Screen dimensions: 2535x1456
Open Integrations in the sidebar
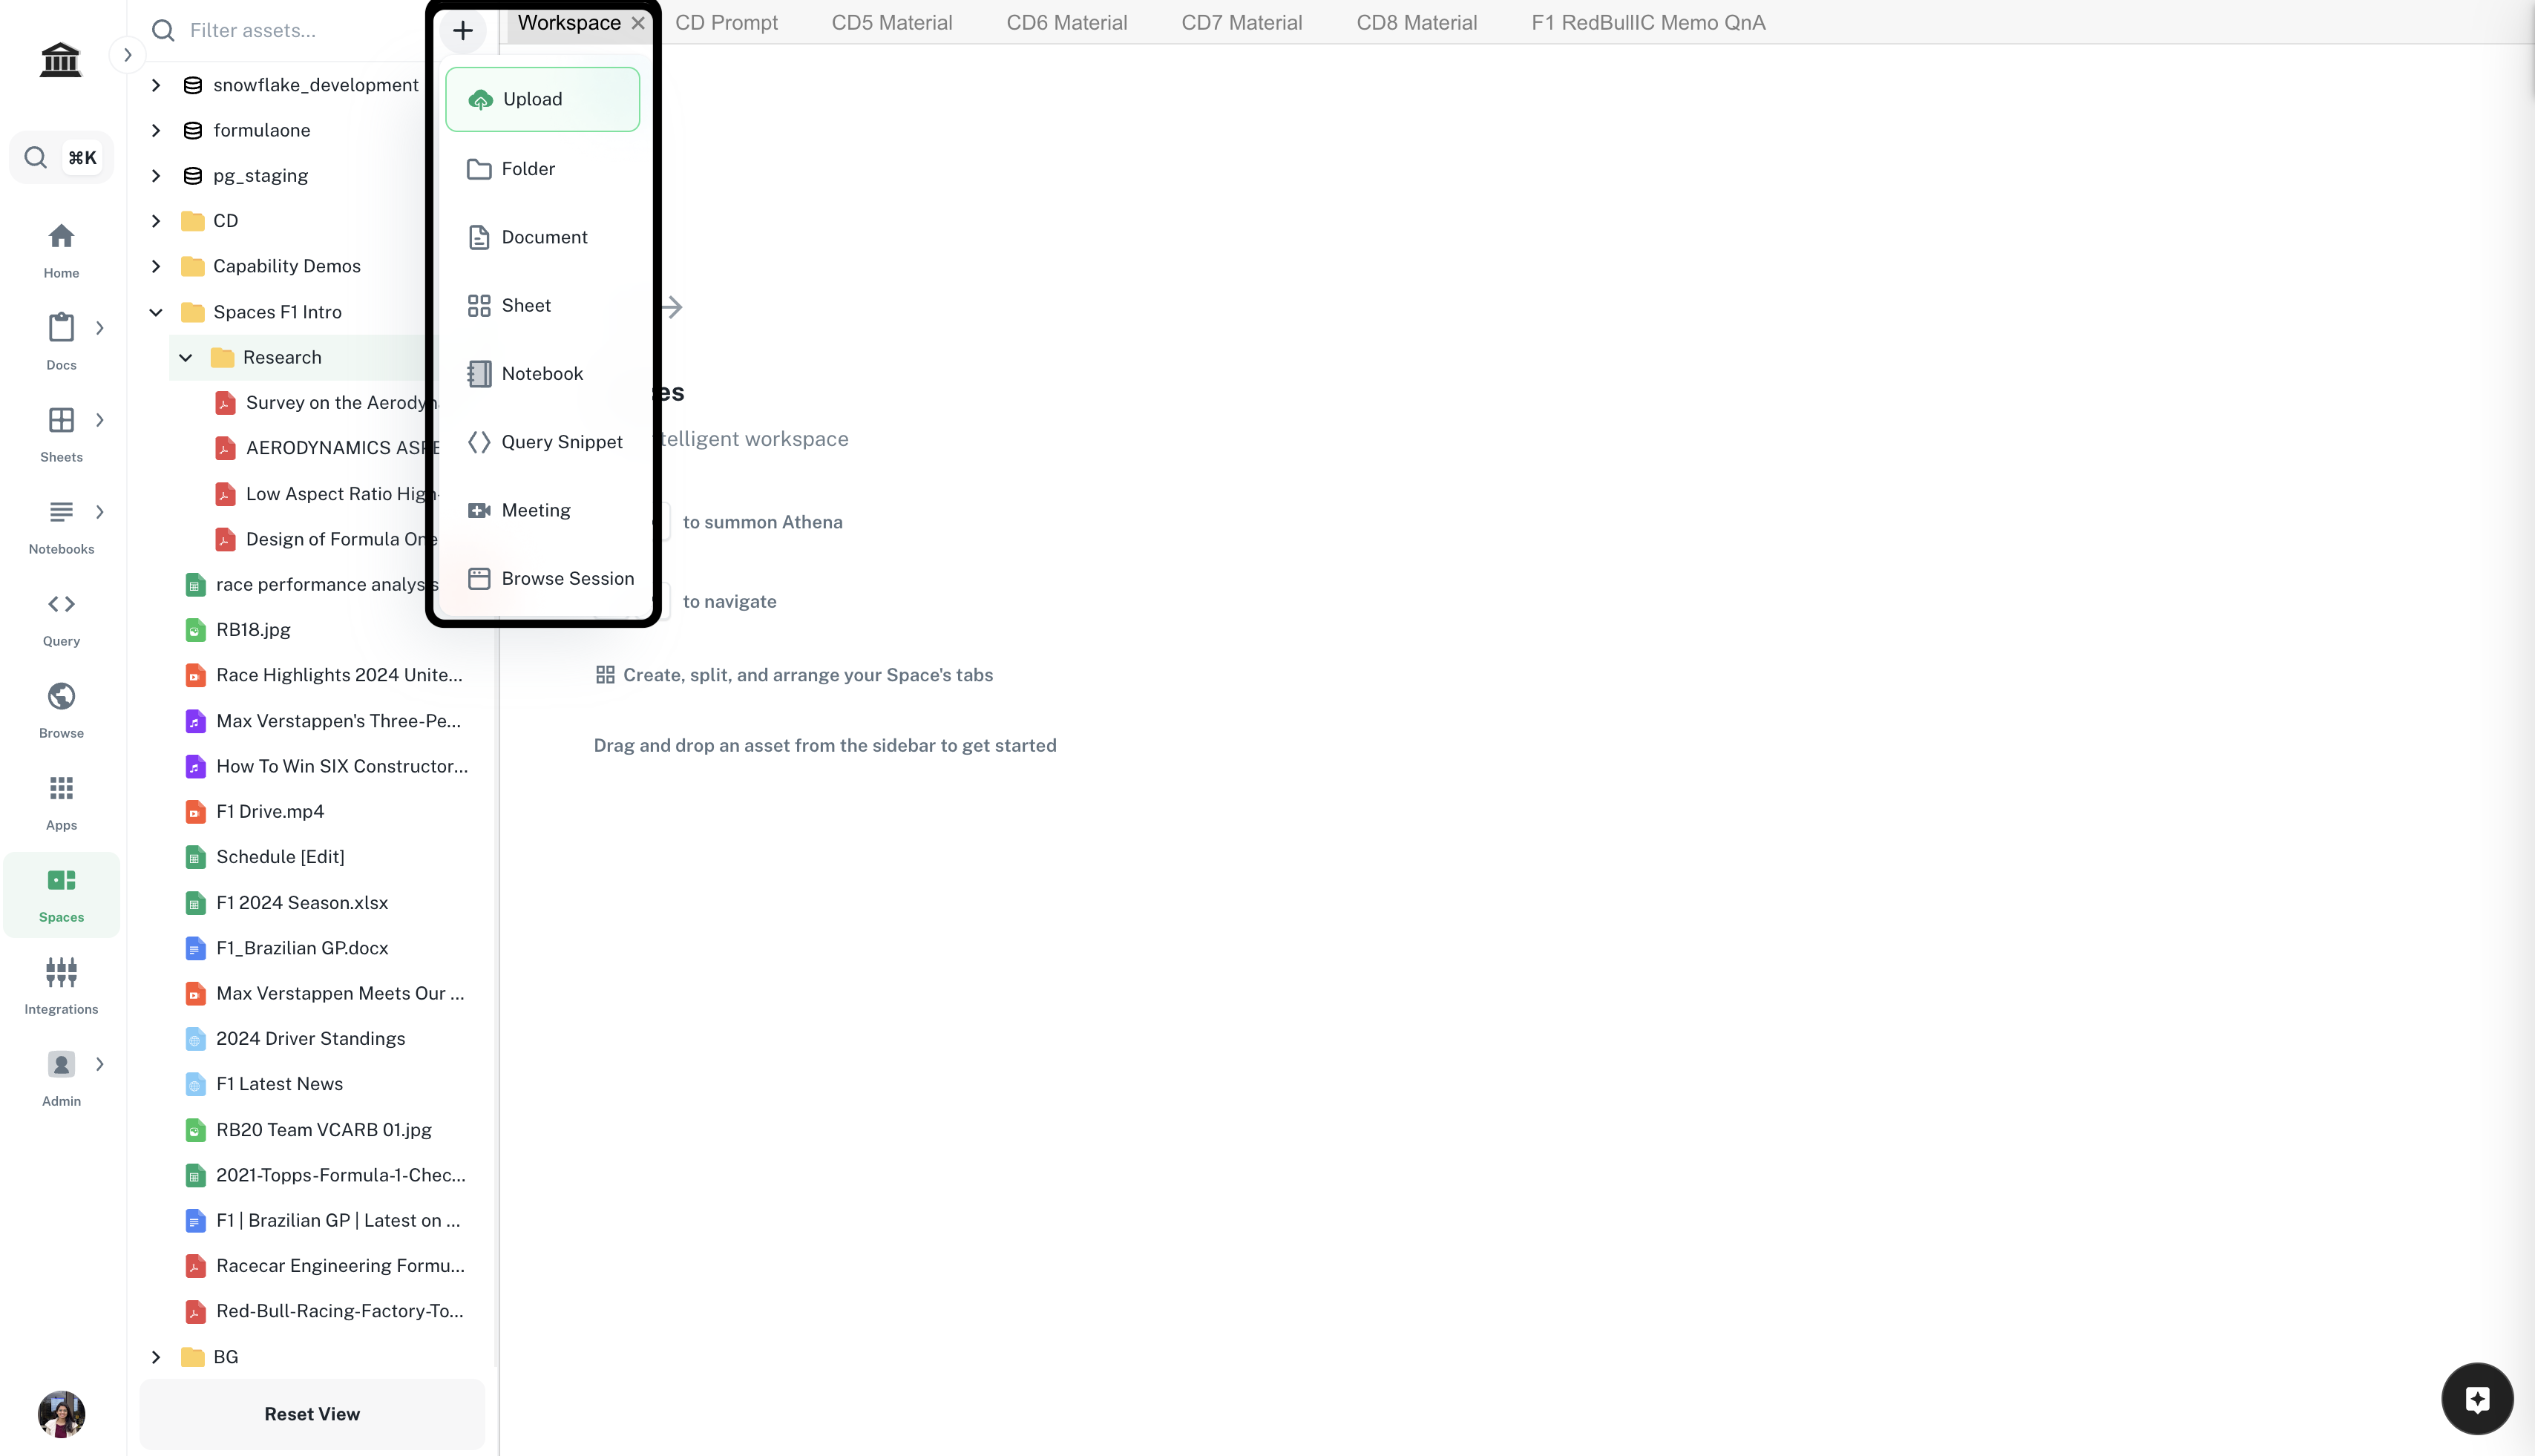(61, 985)
